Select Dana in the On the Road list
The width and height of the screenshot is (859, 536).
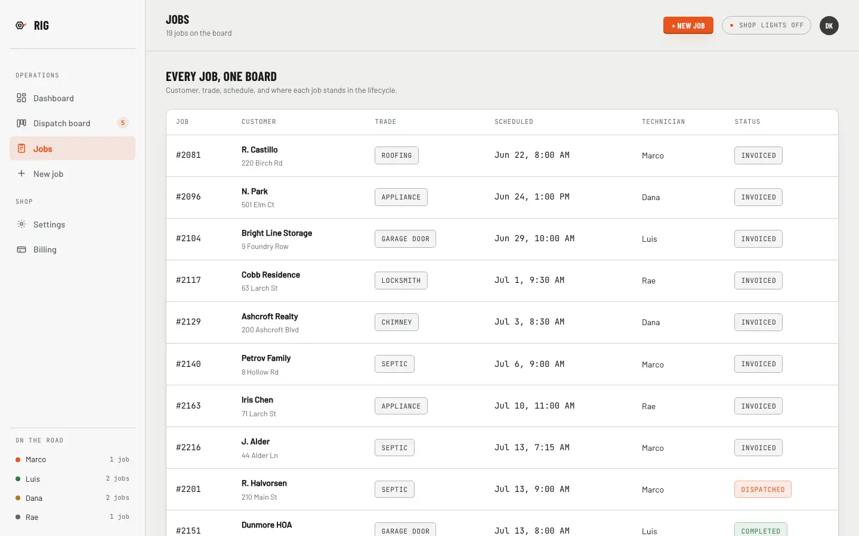[72, 498]
